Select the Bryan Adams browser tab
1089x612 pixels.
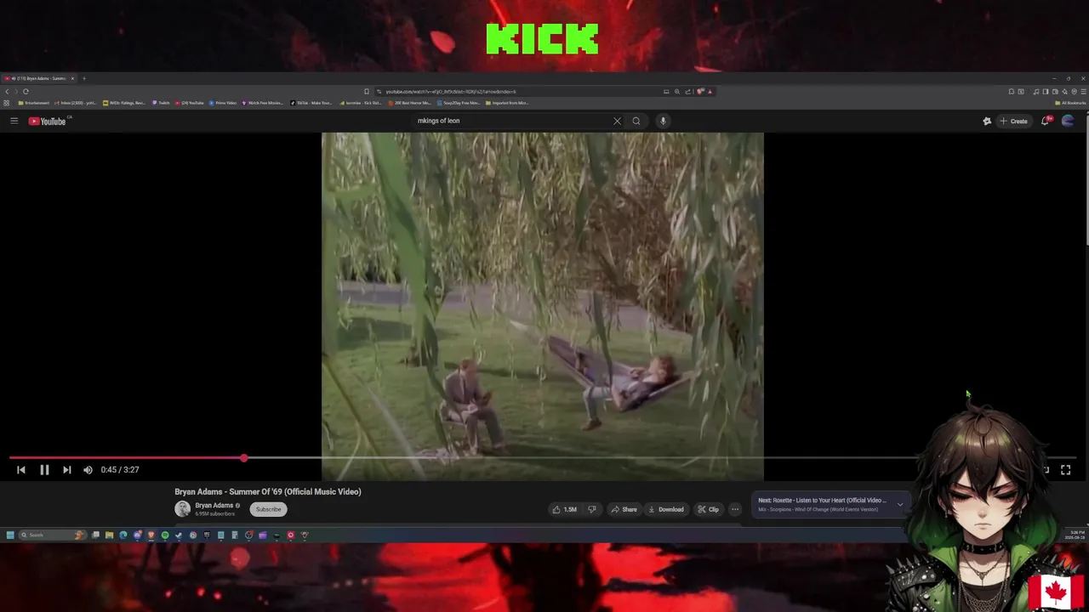point(38,78)
